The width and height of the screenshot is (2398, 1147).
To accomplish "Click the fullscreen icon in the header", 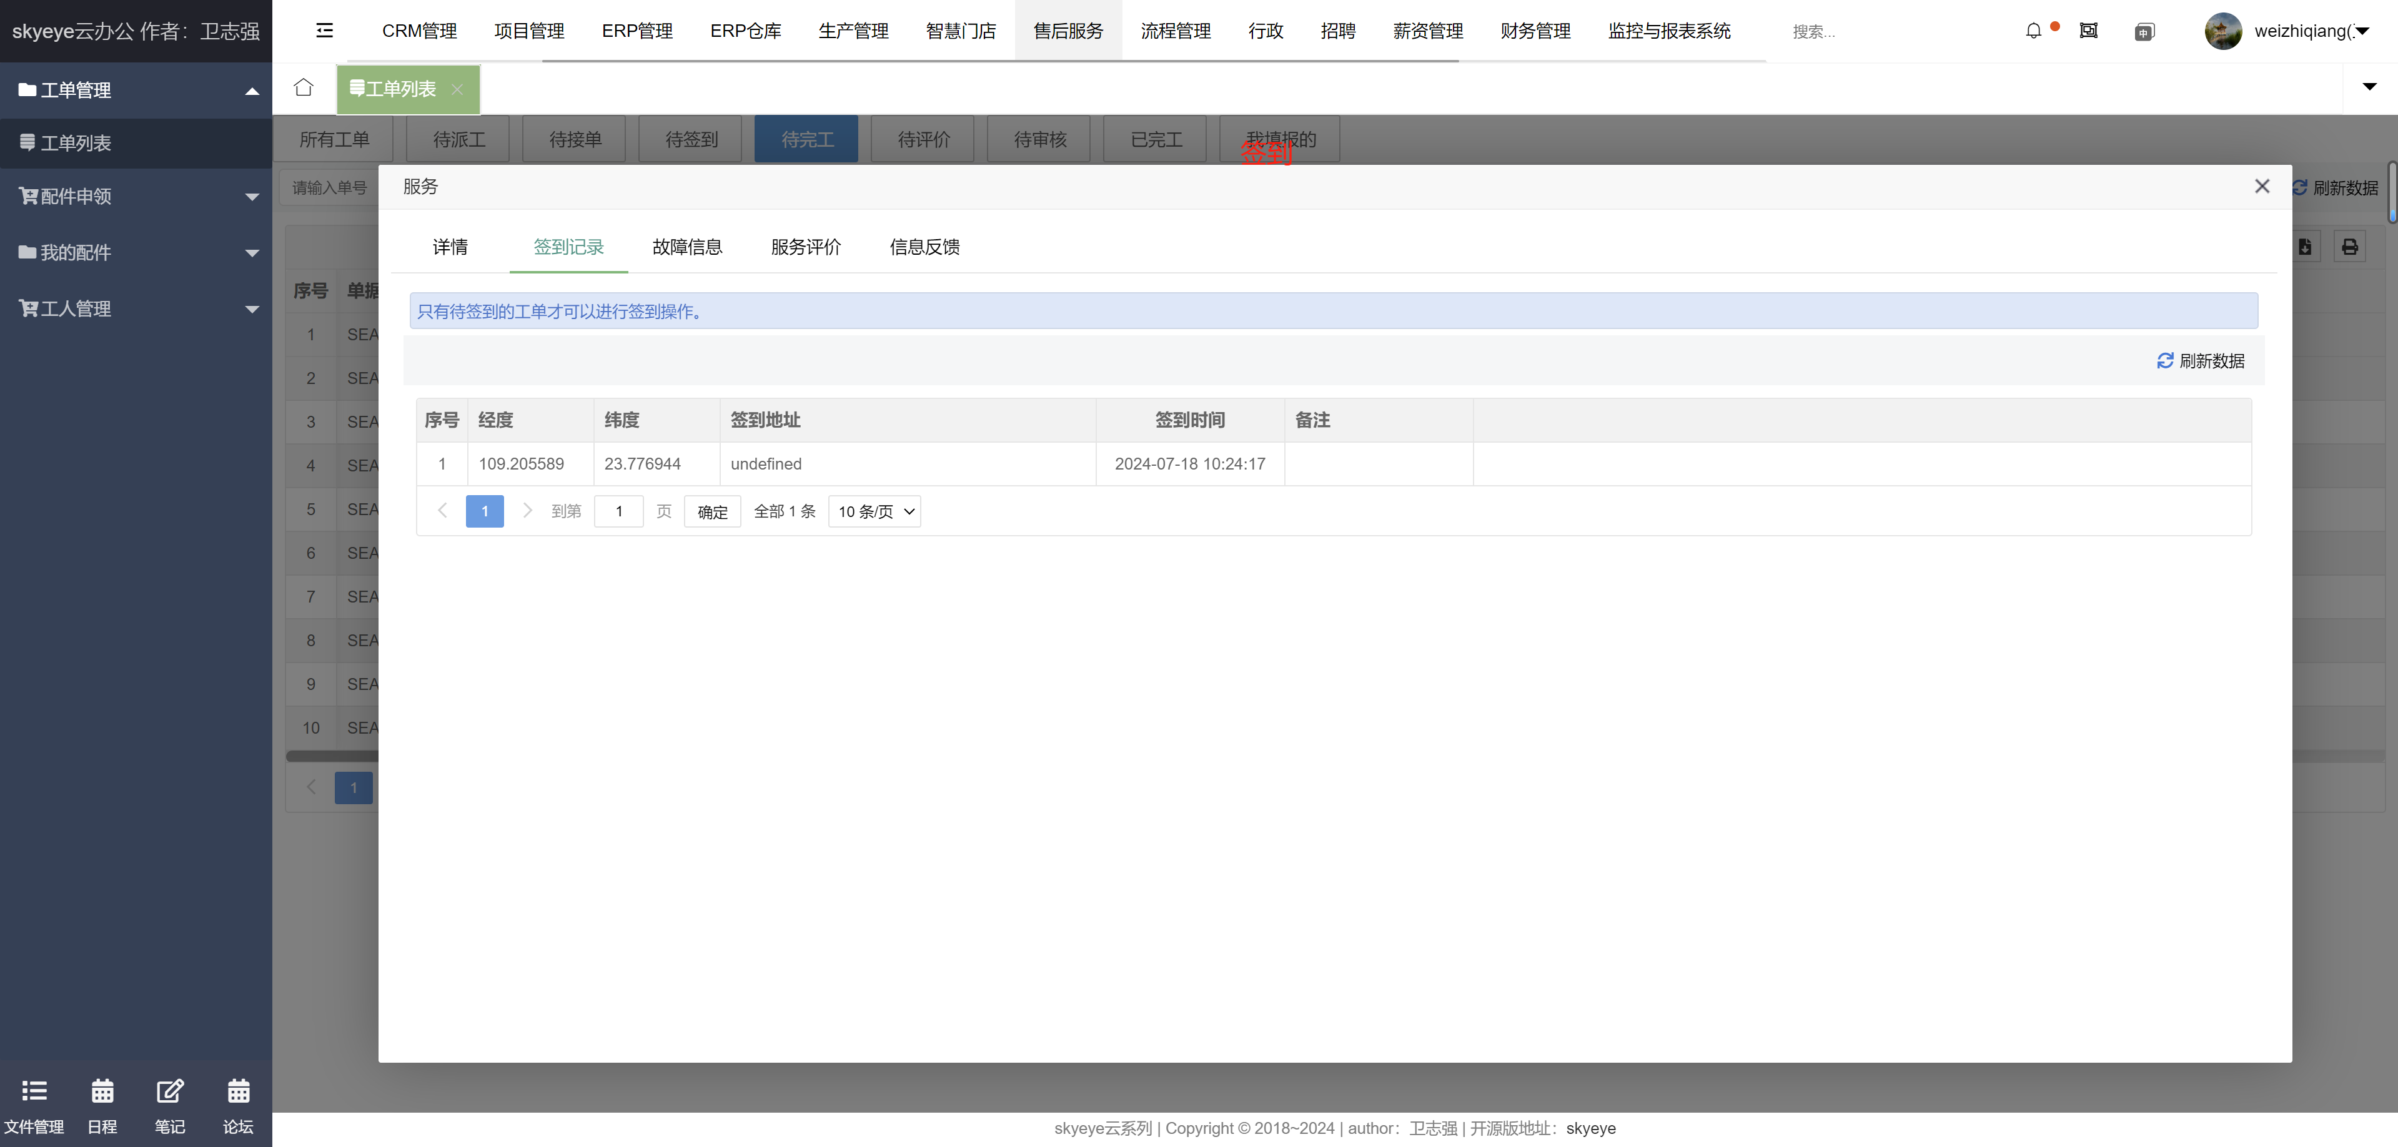I will click(x=2088, y=31).
